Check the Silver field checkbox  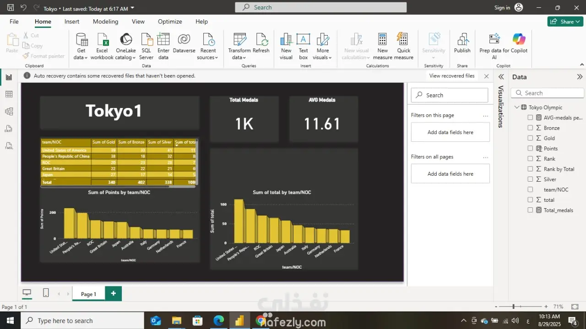point(530,179)
